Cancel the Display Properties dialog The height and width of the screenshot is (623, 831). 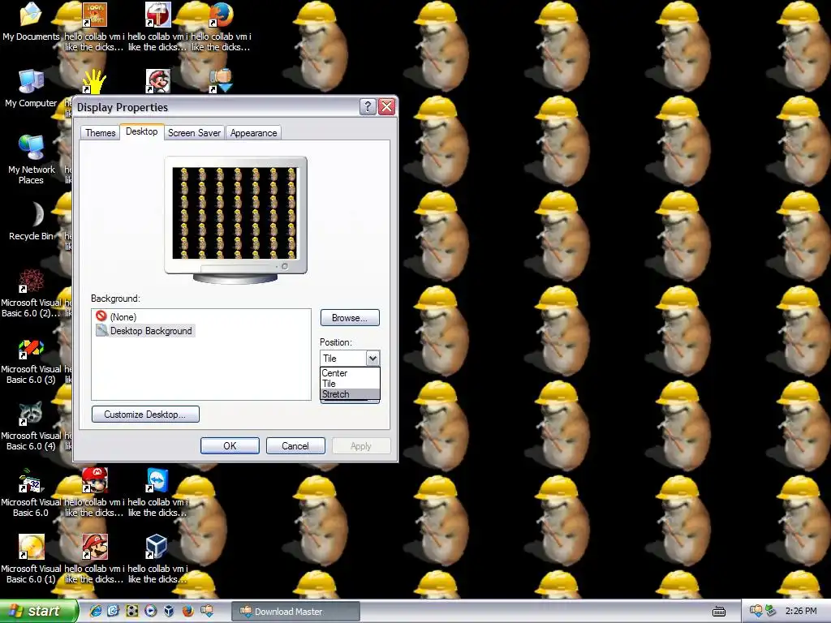[295, 446]
